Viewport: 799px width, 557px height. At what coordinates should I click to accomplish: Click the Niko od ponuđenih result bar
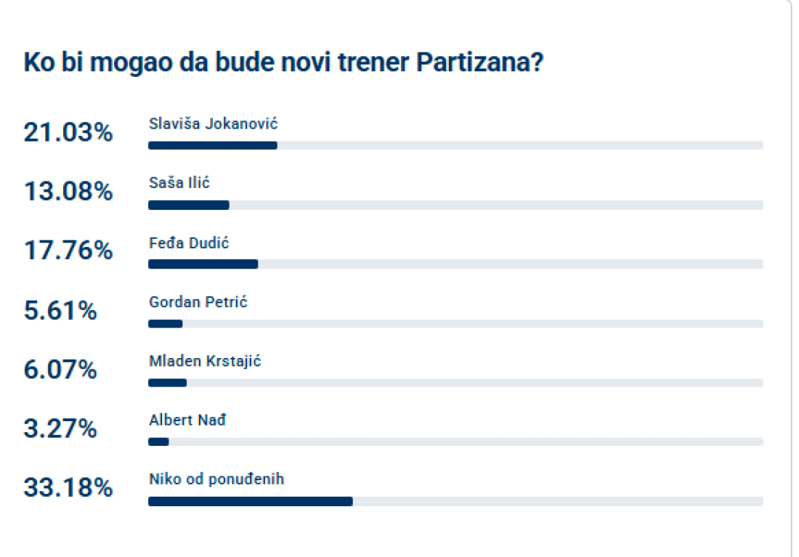pyautogui.click(x=455, y=501)
